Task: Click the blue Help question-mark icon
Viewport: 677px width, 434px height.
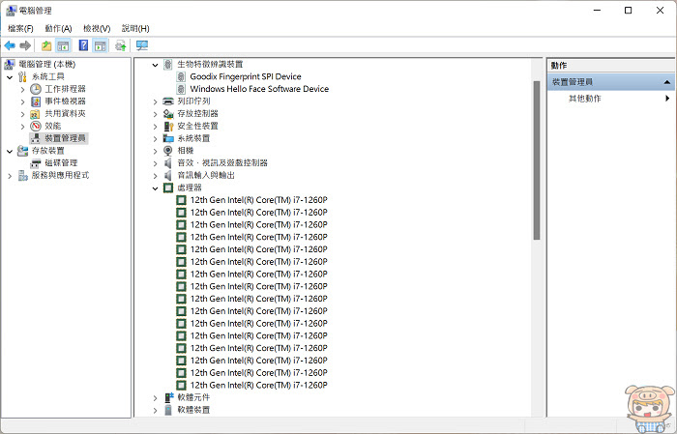Action: [83, 45]
